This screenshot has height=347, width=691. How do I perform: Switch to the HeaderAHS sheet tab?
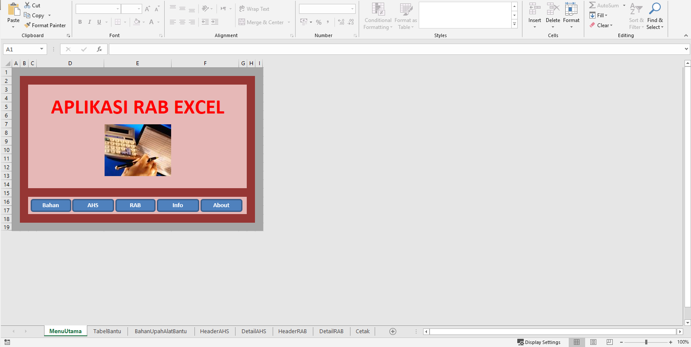coord(214,331)
